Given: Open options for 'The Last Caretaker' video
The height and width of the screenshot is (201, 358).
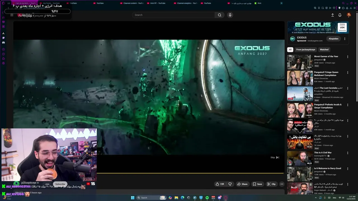Looking at the screenshot, I should coord(348,88).
